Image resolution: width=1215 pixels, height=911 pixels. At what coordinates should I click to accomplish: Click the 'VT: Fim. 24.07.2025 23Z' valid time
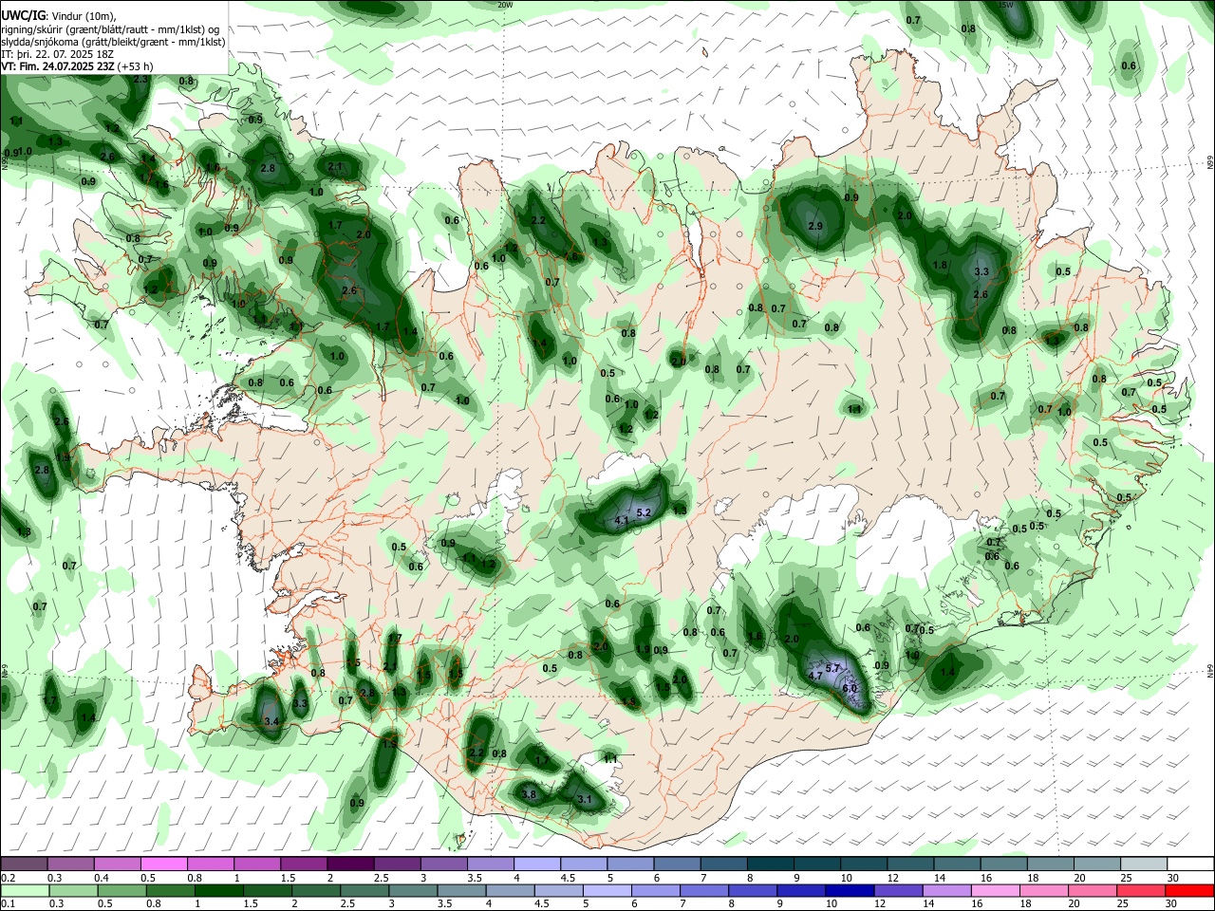[59, 66]
